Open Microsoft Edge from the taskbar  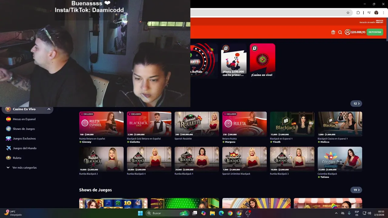click(221, 213)
